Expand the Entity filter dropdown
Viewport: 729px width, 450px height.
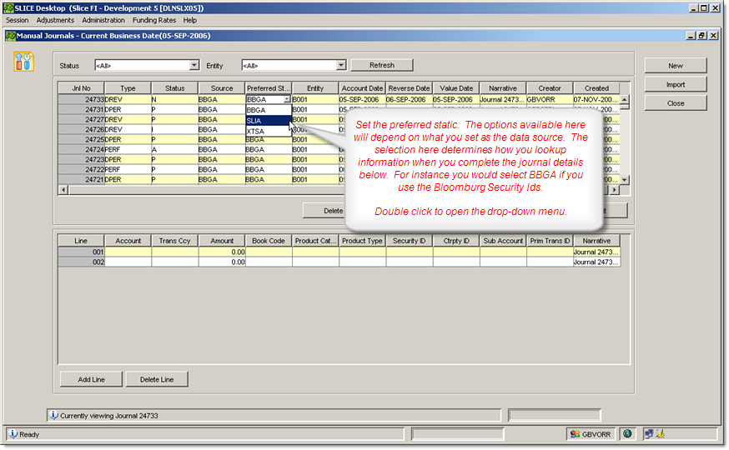click(x=340, y=65)
